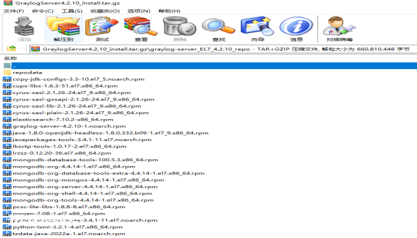
Task: Open the Commands (命令) menu
Action: pos(42,11)
